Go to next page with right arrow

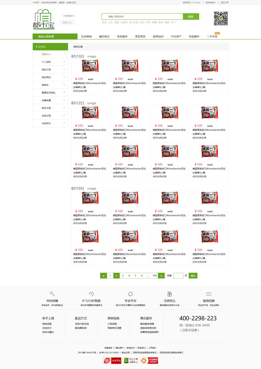pyautogui.click(x=161, y=276)
